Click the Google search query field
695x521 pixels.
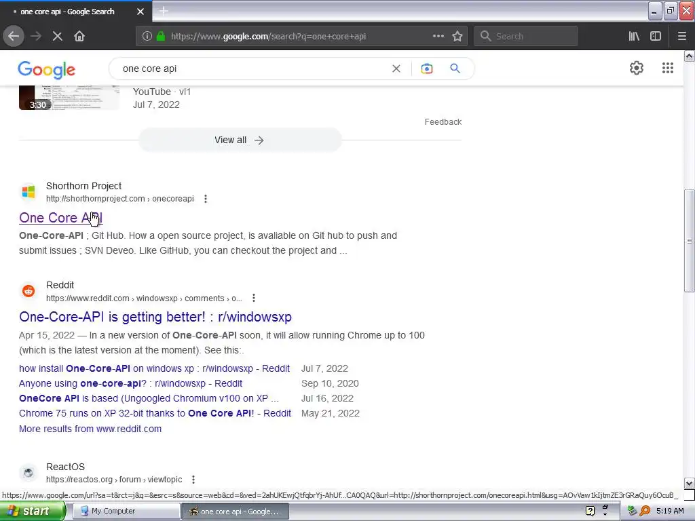coord(252,69)
